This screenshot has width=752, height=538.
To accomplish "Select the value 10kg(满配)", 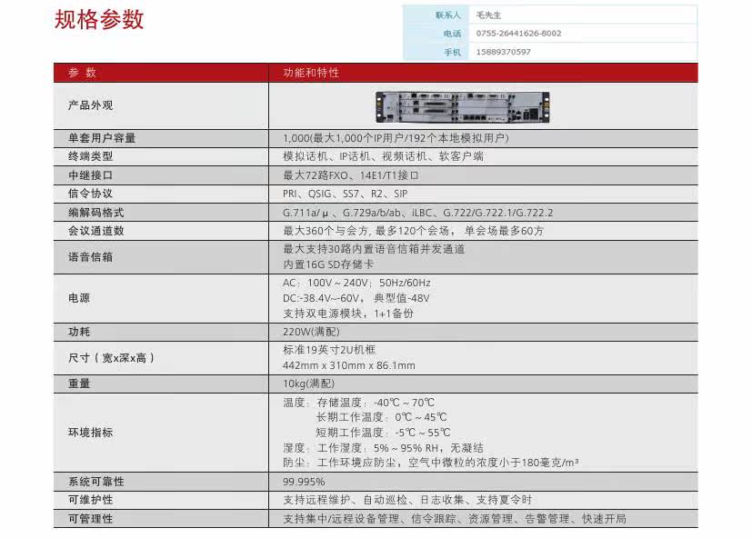I will point(308,384).
